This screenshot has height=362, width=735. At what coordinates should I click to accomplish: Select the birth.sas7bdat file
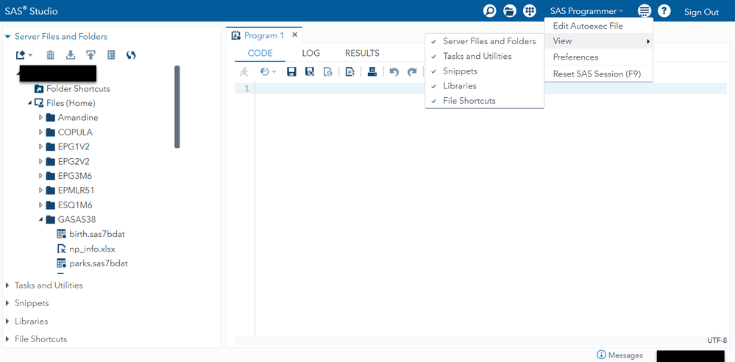click(97, 234)
